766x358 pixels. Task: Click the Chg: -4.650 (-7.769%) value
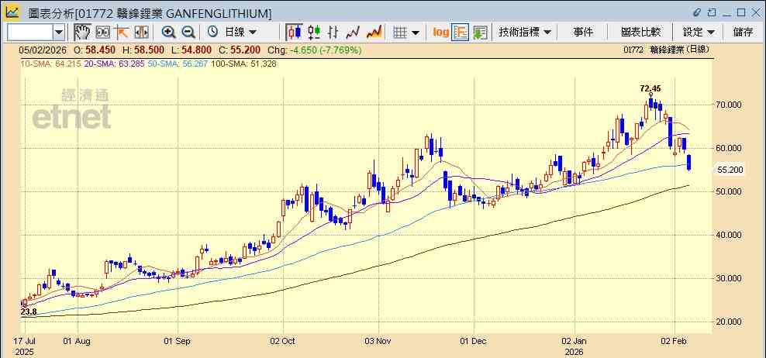point(316,50)
